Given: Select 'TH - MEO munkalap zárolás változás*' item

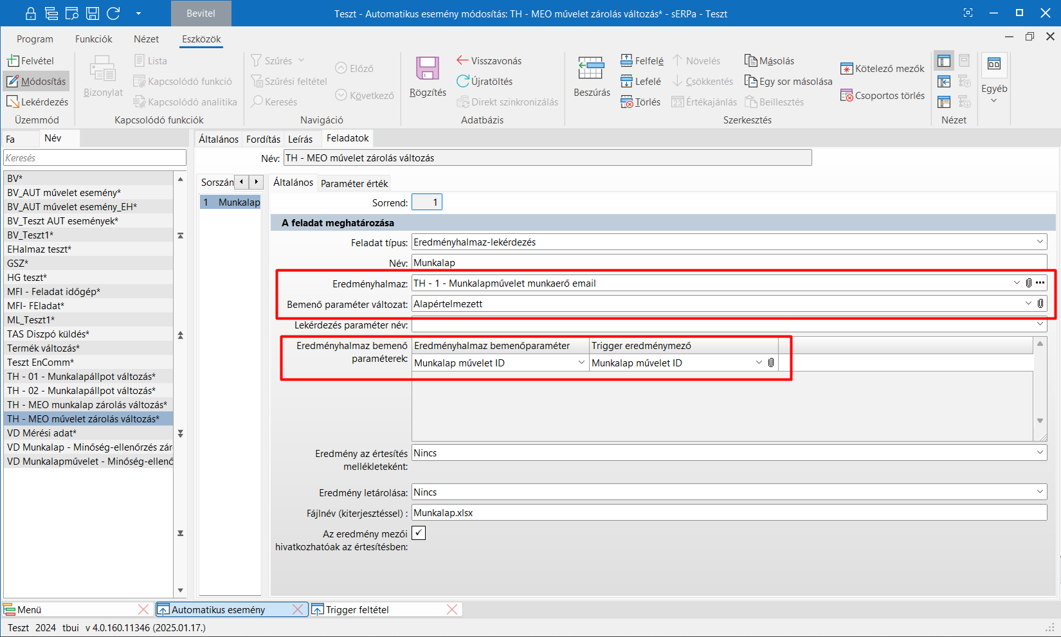Looking at the screenshot, I should 87,405.
